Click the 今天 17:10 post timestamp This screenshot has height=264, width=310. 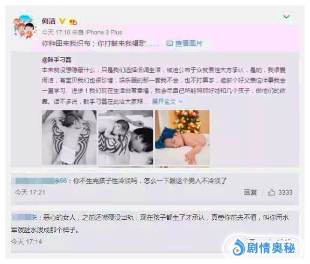click(56, 32)
